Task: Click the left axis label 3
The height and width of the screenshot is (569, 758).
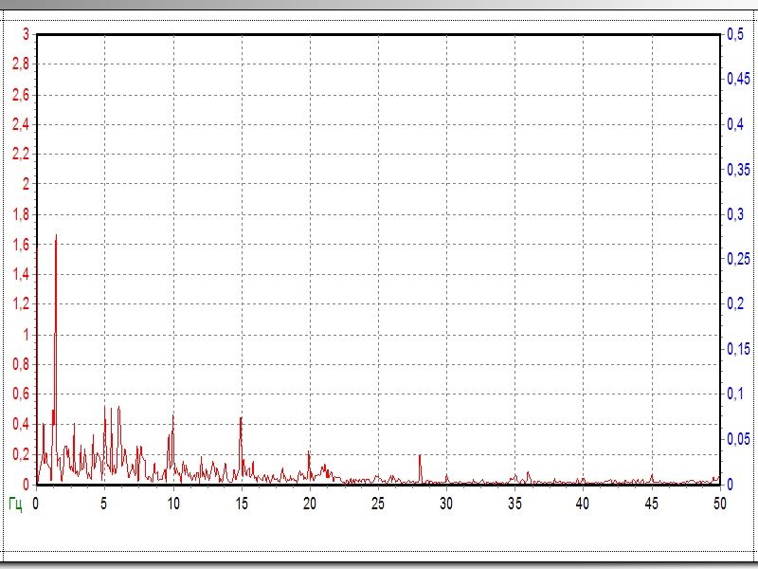Action: pyautogui.click(x=26, y=34)
